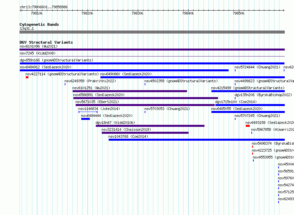This screenshot has height=215, width=294.
Task: Click the gray 13q31.1 cytogenetic band bar
Action: click(x=152, y=32)
